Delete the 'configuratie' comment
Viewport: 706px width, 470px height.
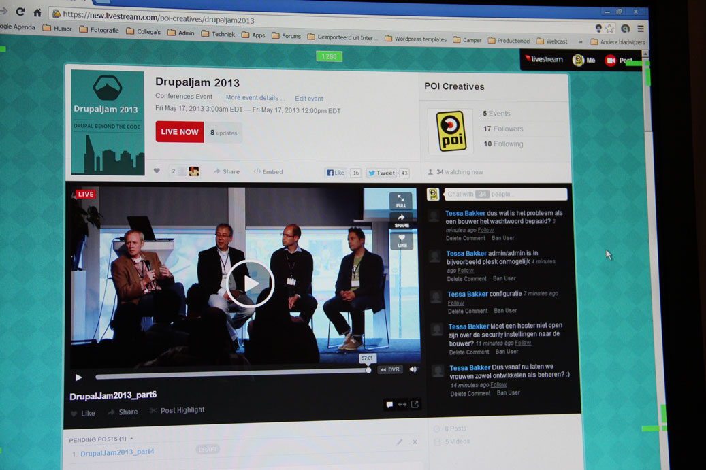click(x=468, y=312)
